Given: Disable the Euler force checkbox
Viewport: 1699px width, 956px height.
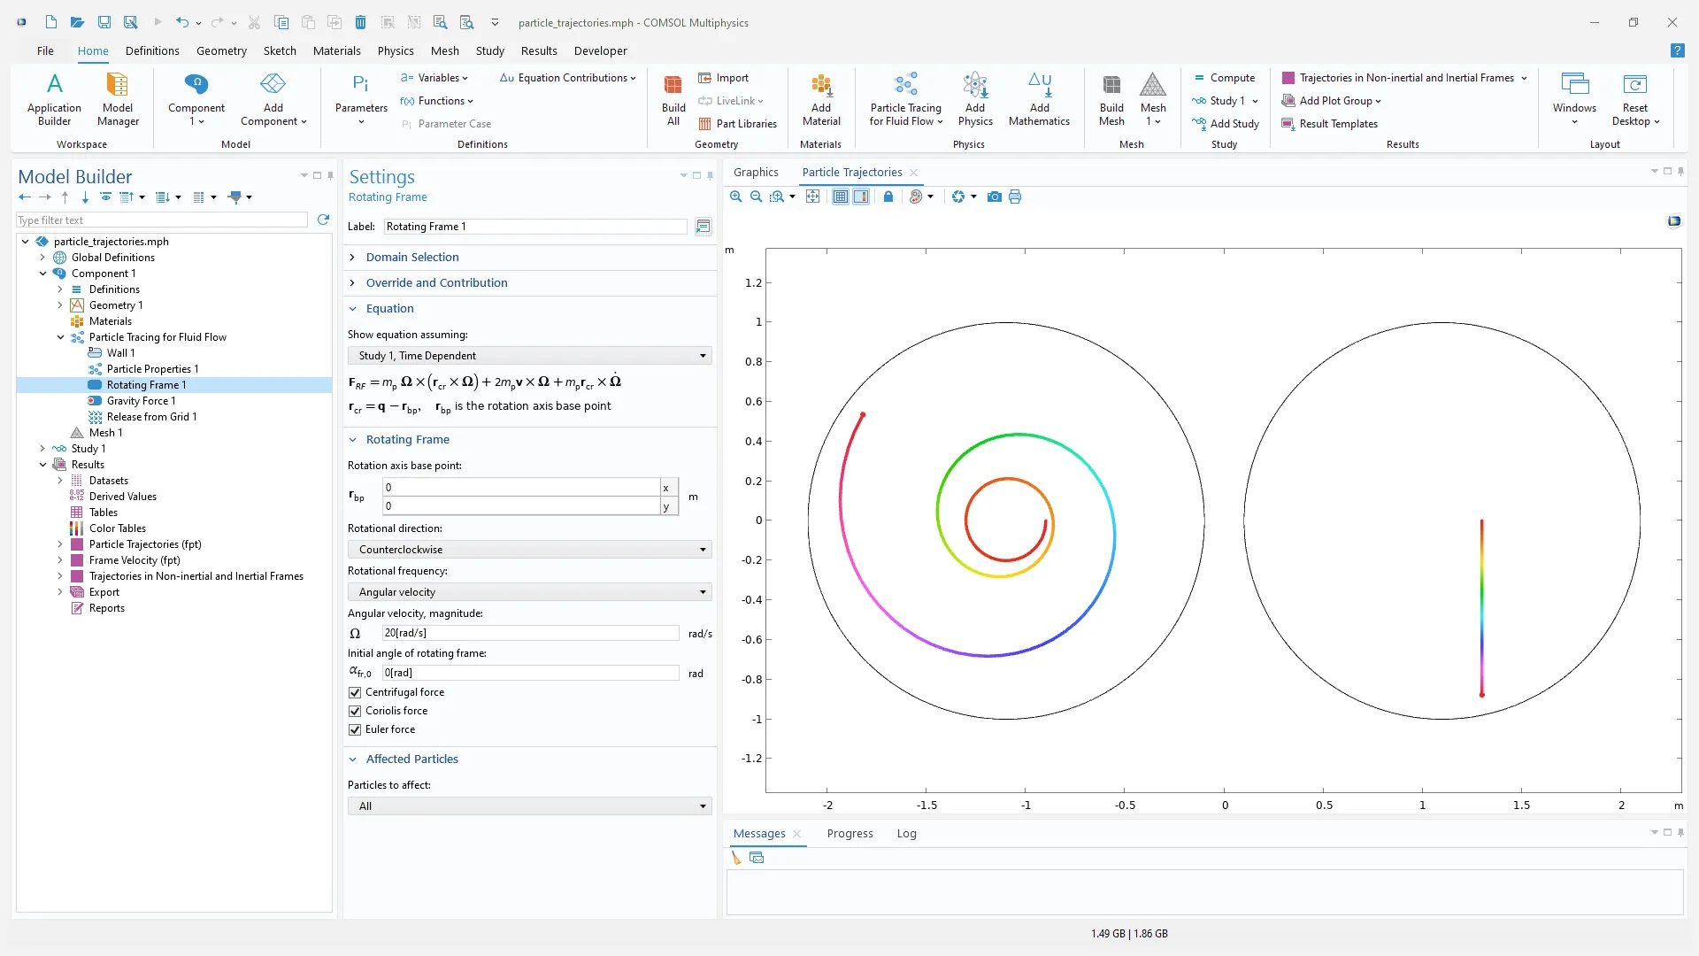Looking at the screenshot, I should point(355,729).
